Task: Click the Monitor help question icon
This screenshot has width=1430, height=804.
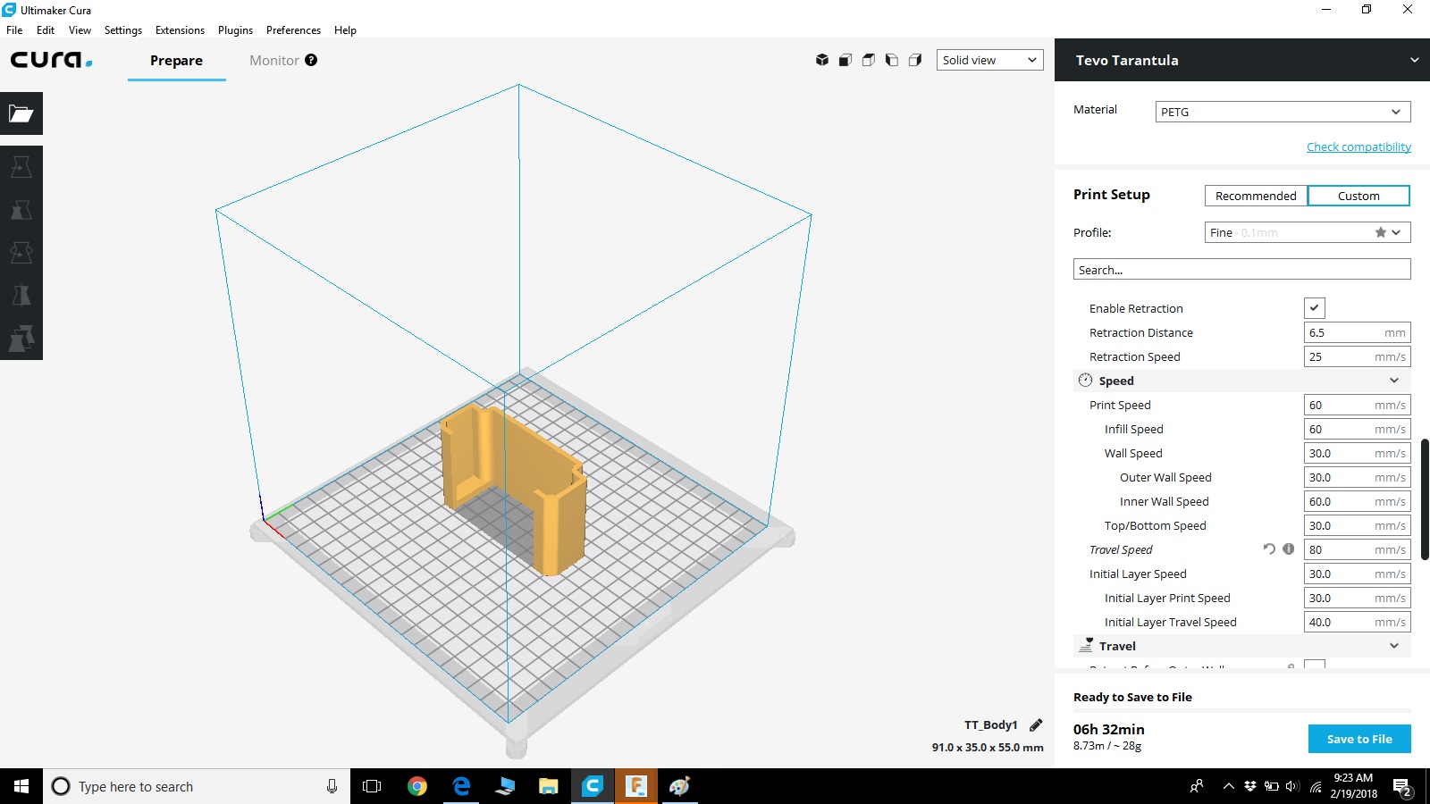Action: [x=311, y=60]
